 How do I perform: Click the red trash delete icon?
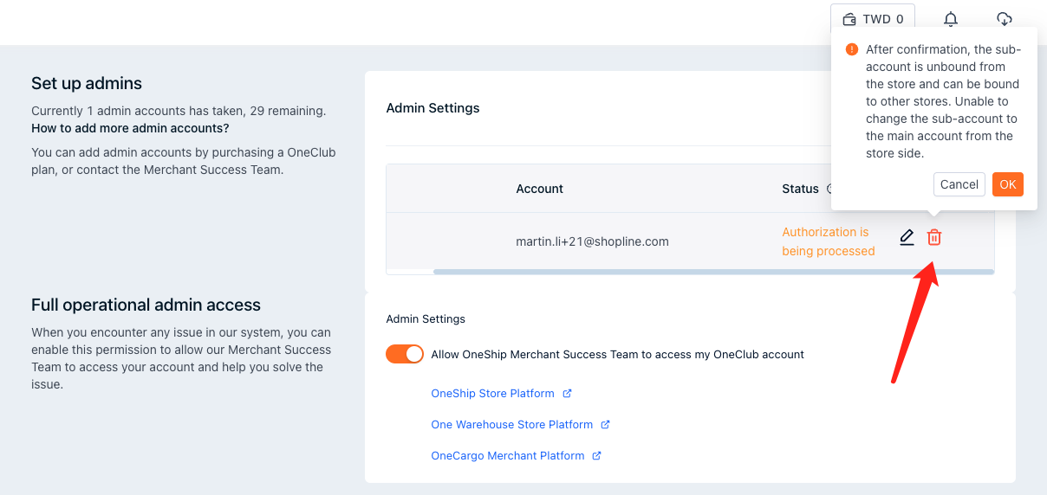click(933, 238)
